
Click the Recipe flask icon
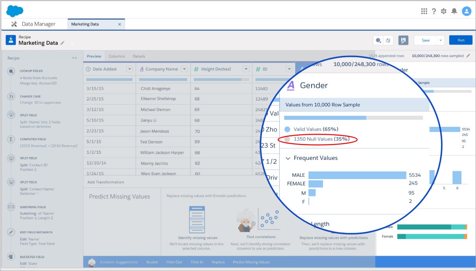(x=11, y=40)
